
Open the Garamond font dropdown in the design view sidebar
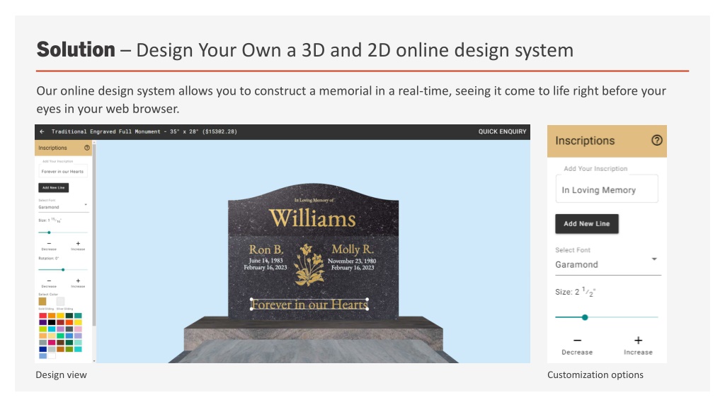(x=63, y=206)
